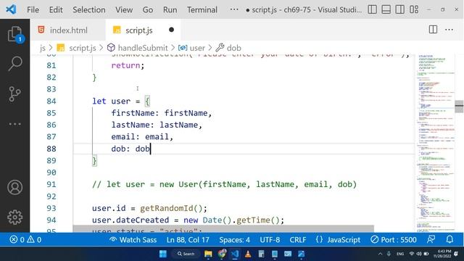Click Port : 5500 Live Server status
464x261 pixels.
(x=394, y=240)
